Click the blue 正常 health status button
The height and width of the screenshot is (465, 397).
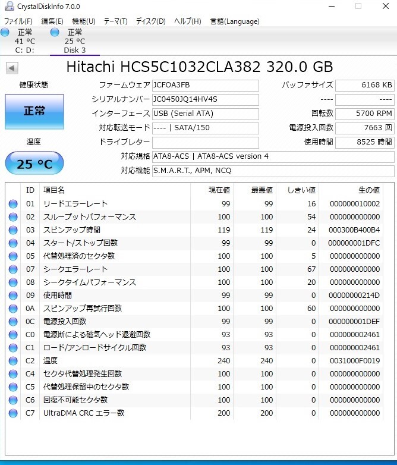pyautogui.click(x=34, y=112)
